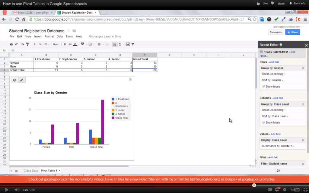This screenshot has width=309, height=193.
Task: Undo the last action
Action: click(17, 44)
